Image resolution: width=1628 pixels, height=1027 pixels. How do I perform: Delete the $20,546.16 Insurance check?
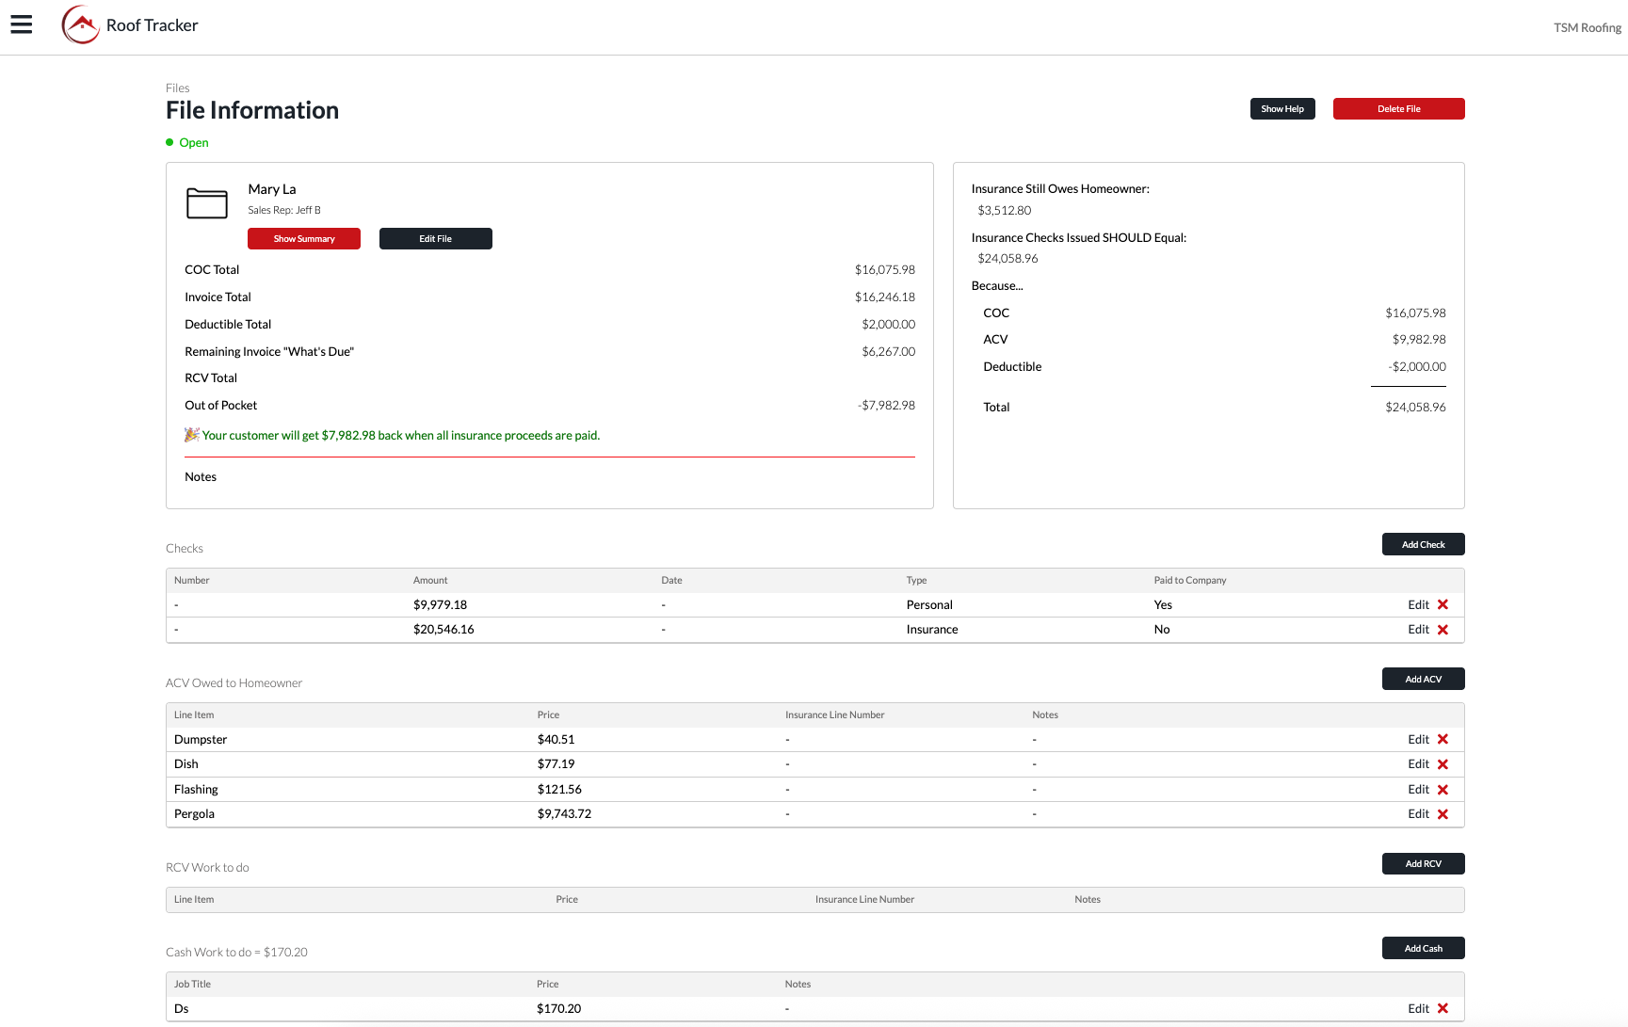1443,630
